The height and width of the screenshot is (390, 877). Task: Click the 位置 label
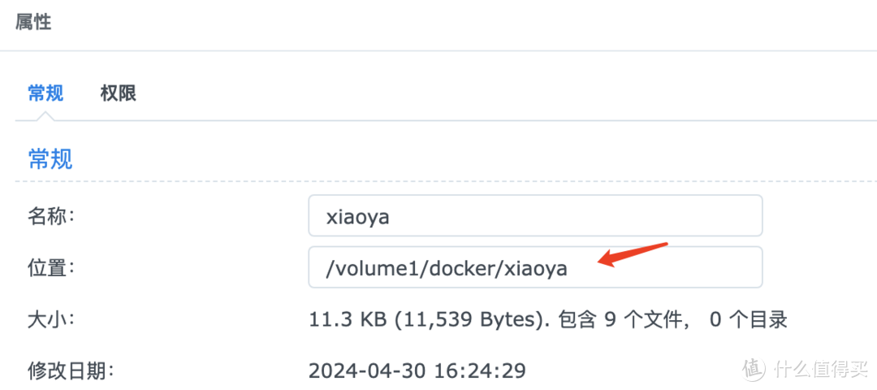point(51,268)
